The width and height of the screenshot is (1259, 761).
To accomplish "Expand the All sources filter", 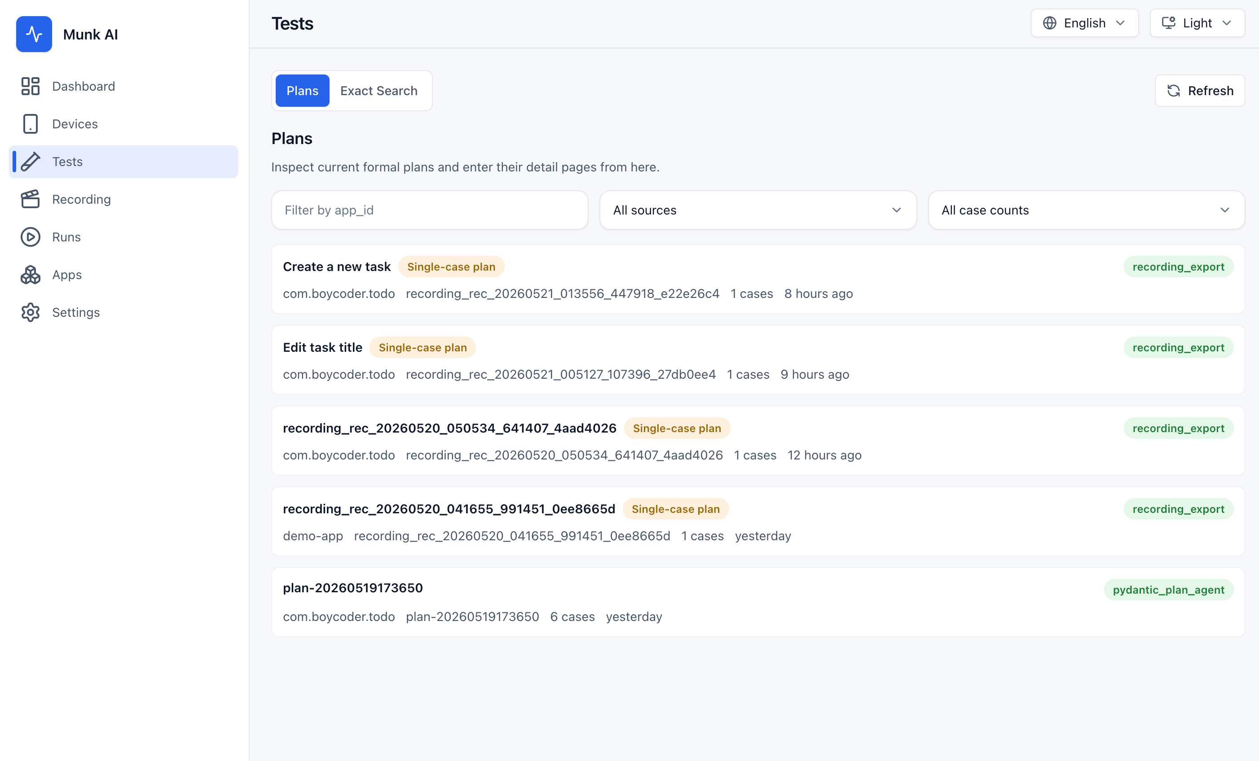I will [x=758, y=210].
